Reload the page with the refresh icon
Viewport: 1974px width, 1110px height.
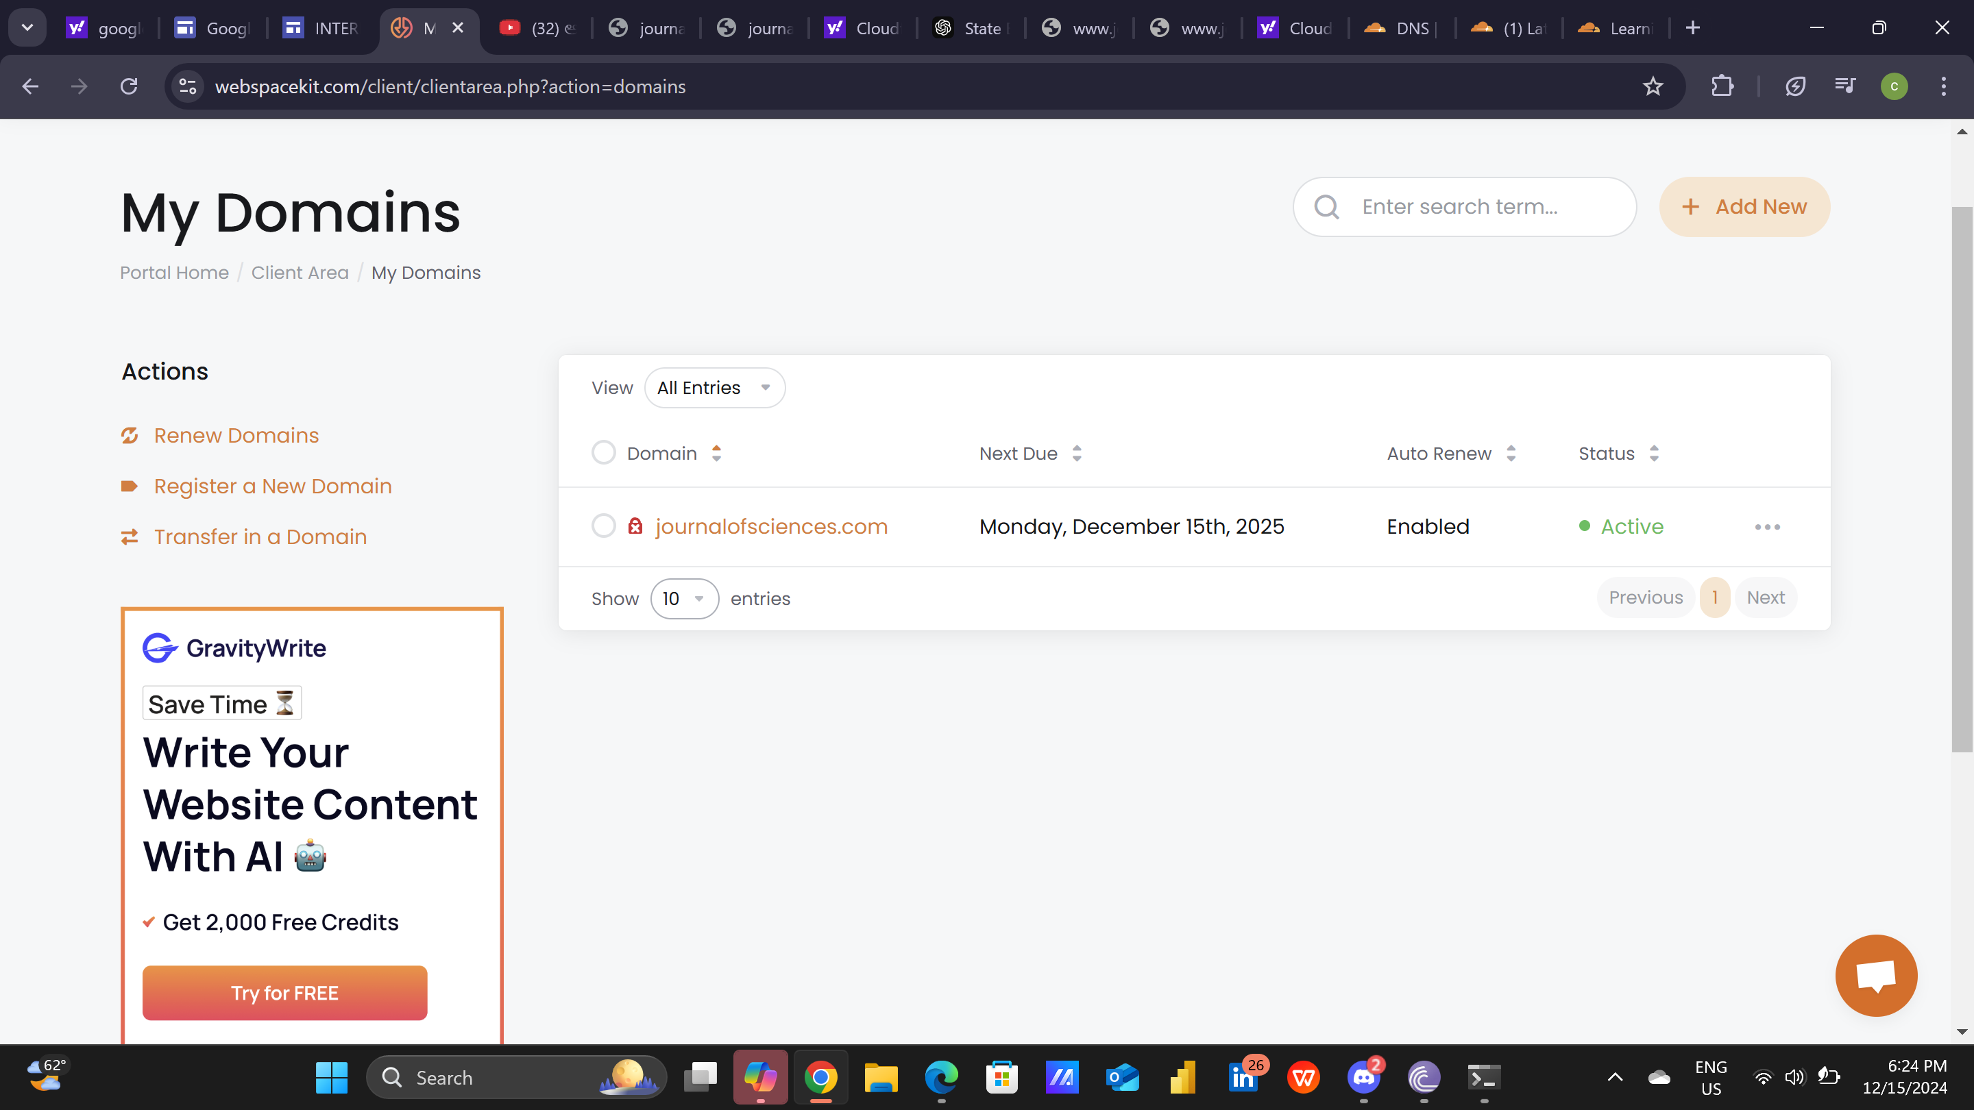(x=129, y=86)
